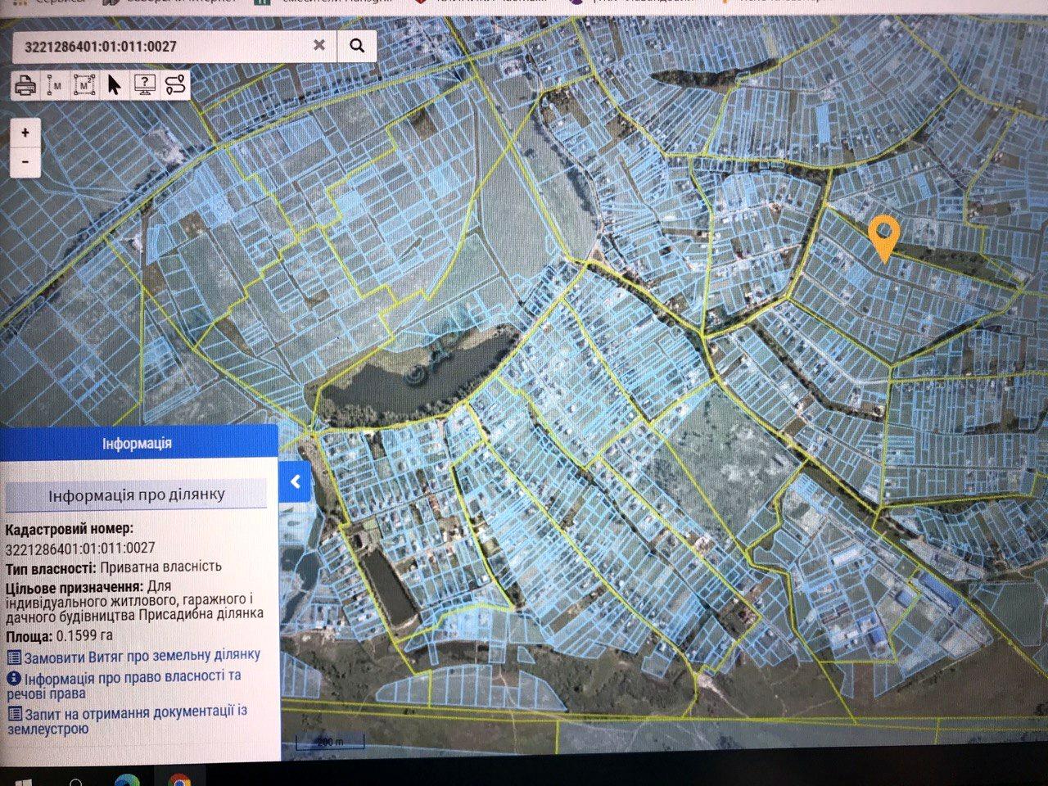Viewport: 1048px width, 786px height.
Task: Click the orange location pin marker
Action: coord(884,235)
